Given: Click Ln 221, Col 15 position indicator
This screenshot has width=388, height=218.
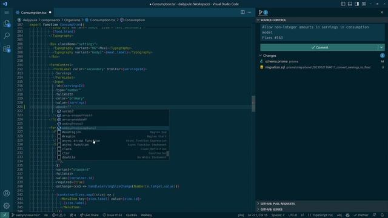Looking at the screenshot, I should coord(257,215).
